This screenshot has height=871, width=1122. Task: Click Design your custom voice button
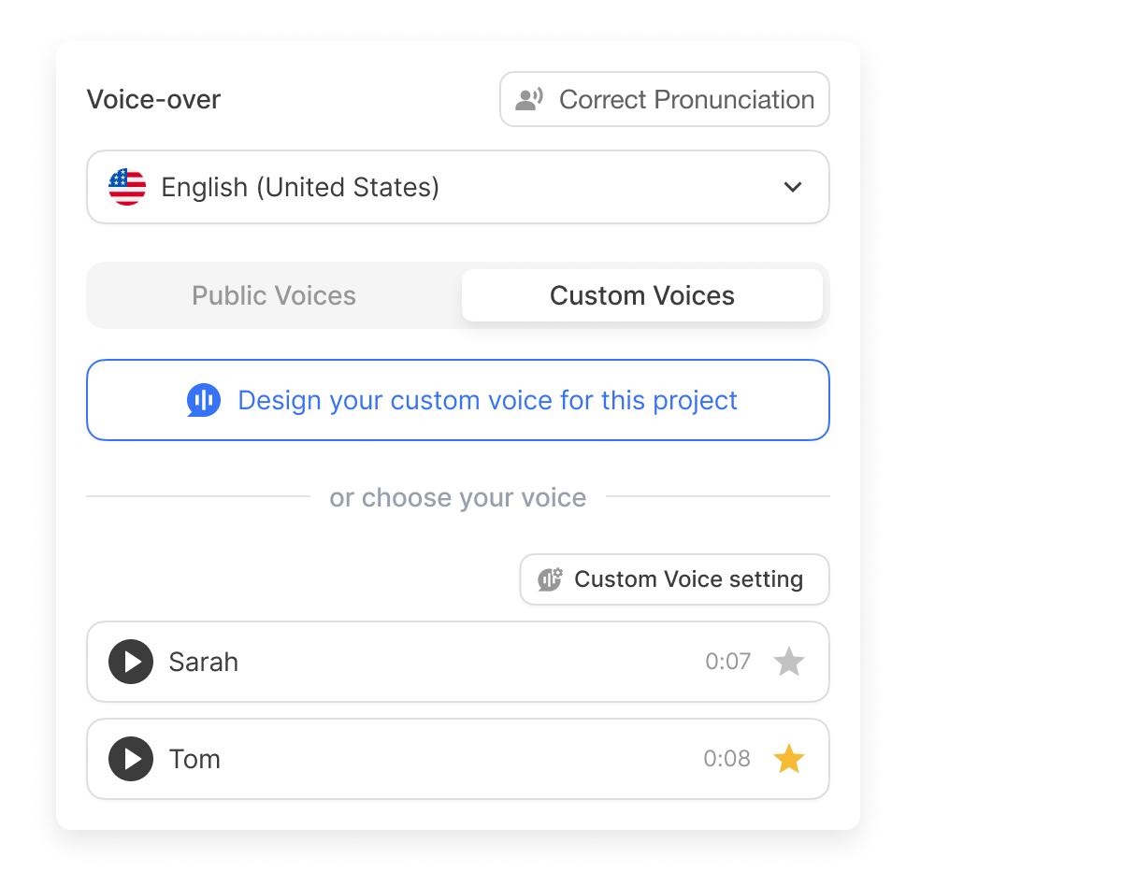tap(458, 400)
